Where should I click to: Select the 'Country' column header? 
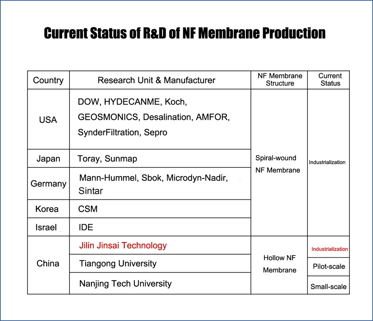[48, 80]
